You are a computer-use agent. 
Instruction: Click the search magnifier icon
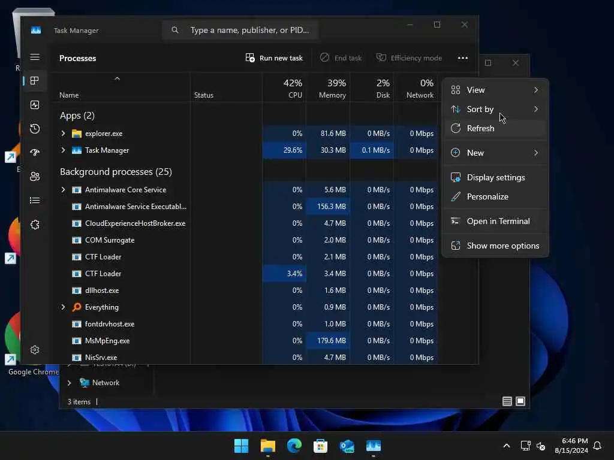[175, 30]
